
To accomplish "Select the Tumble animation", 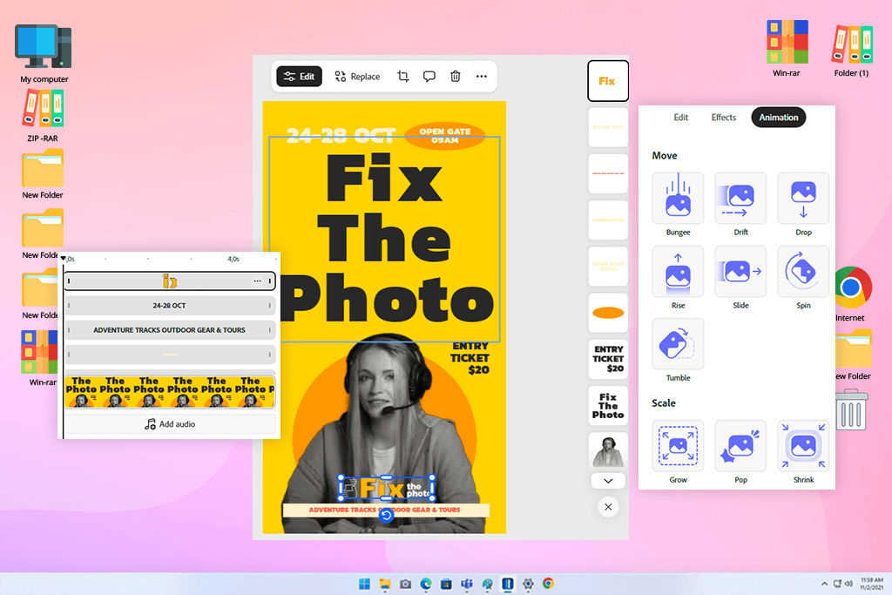I will (678, 343).
